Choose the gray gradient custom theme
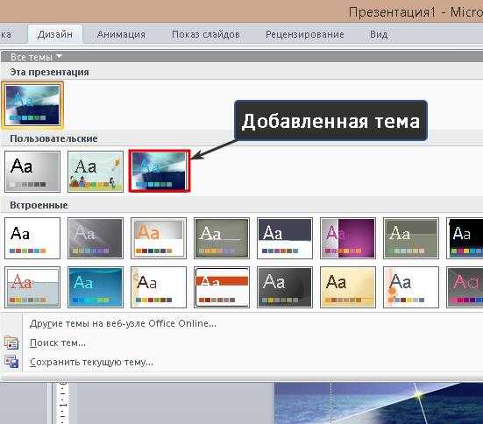The height and width of the screenshot is (424, 483). coord(32,172)
